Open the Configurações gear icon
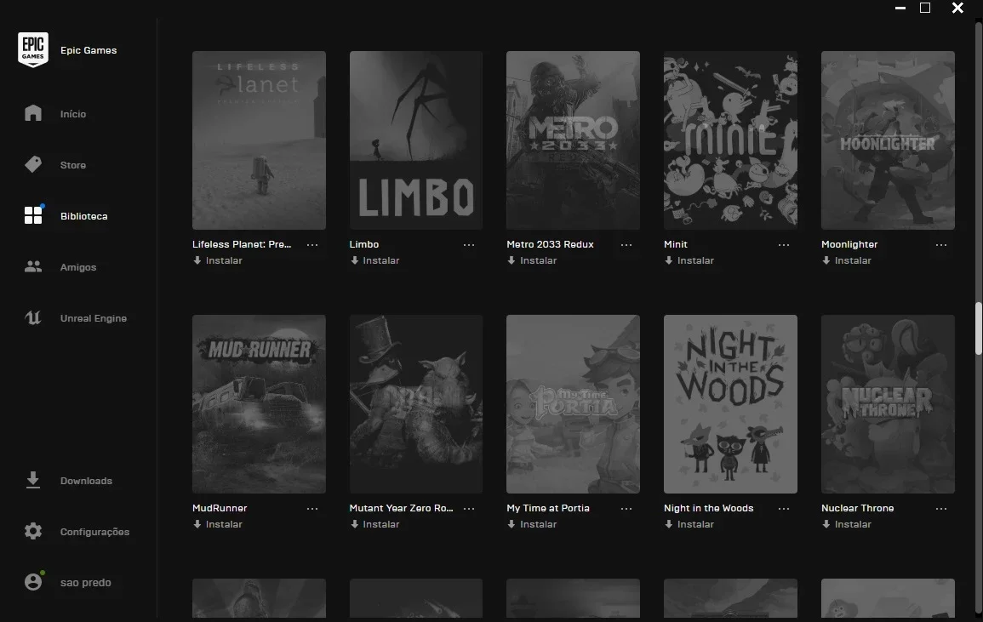This screenshot has width=983, height=622. [32, 531]
